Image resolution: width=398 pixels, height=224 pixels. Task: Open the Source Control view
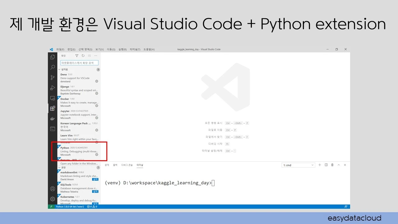pos(53,77)
